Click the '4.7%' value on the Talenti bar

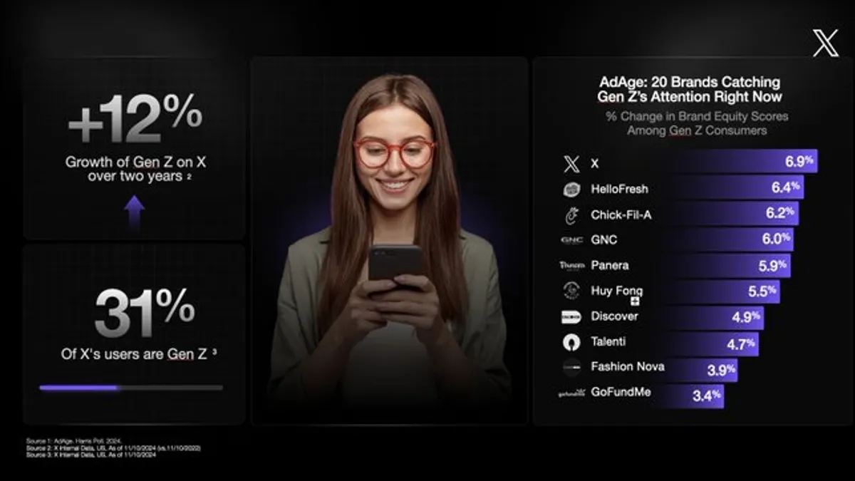pyautogui.click(x=741, y=344)
